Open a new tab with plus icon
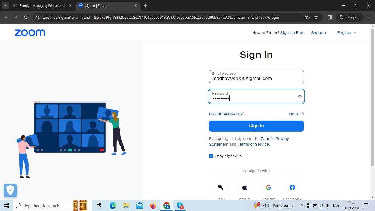 point(145,5)
